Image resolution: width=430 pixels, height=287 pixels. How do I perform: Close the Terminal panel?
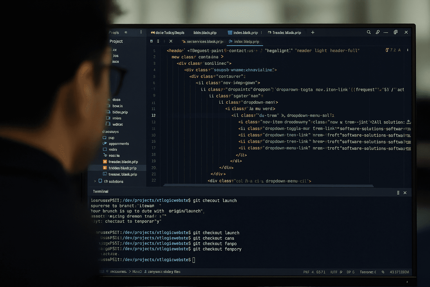click(x=405, y=193)
